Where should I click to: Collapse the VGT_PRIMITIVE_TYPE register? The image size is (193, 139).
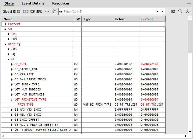[12, 100]
